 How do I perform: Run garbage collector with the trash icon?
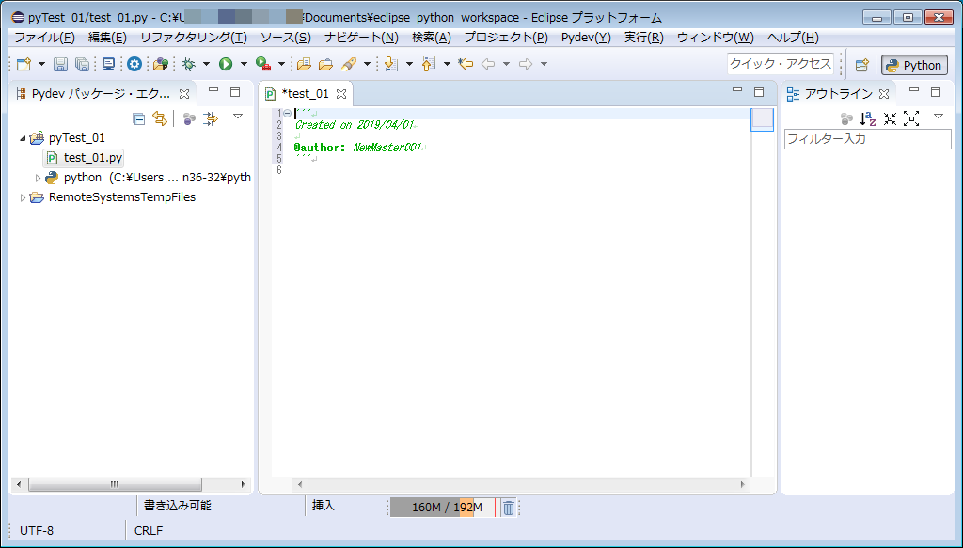[509, 508]
